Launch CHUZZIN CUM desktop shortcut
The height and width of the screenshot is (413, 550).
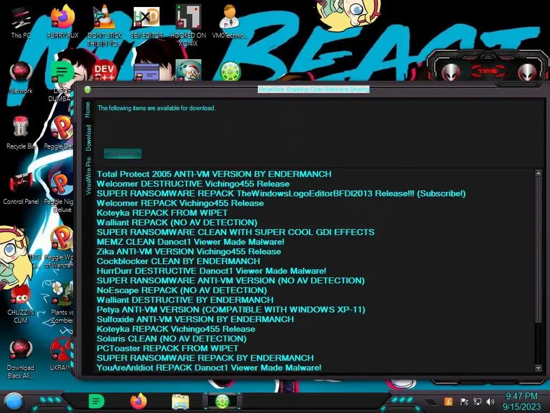pyautogui.click(x=21, y=304)
